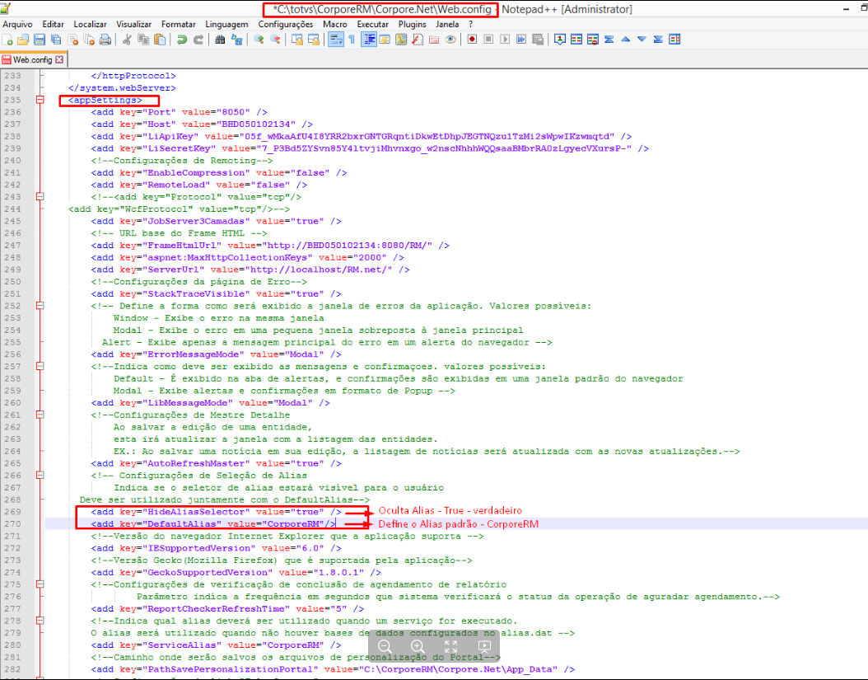Open the Function List panel
Image resolution: width=868 pixels, height=680 pixels.
[418, 40]
